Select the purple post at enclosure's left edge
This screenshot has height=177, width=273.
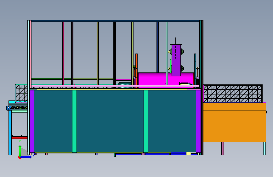click(x=32, y=122)
